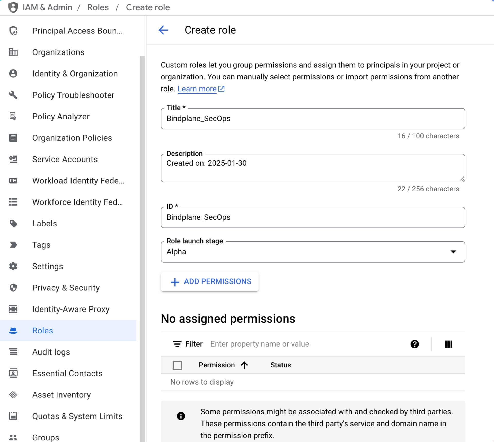
Task: Open Workload Identity Federation
Action: pyautogui.click(x=78, y=180)
